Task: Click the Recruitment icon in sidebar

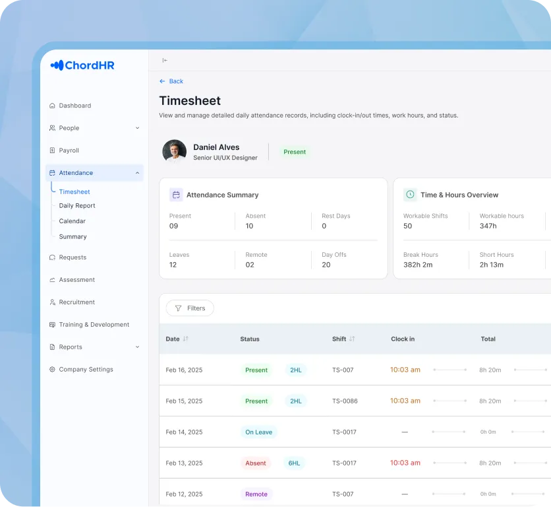Action: pos(52,302)
